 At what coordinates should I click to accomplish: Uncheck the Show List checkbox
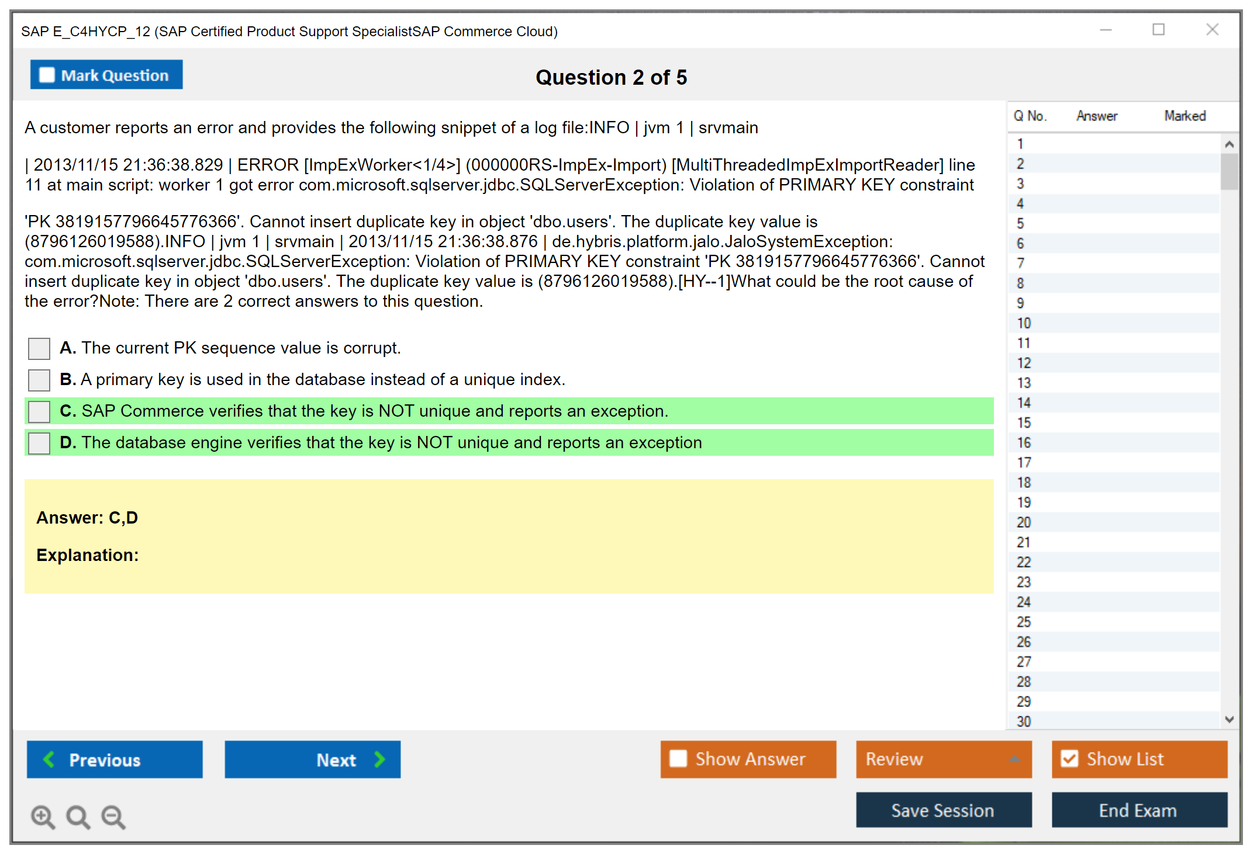pos(1069,758)
